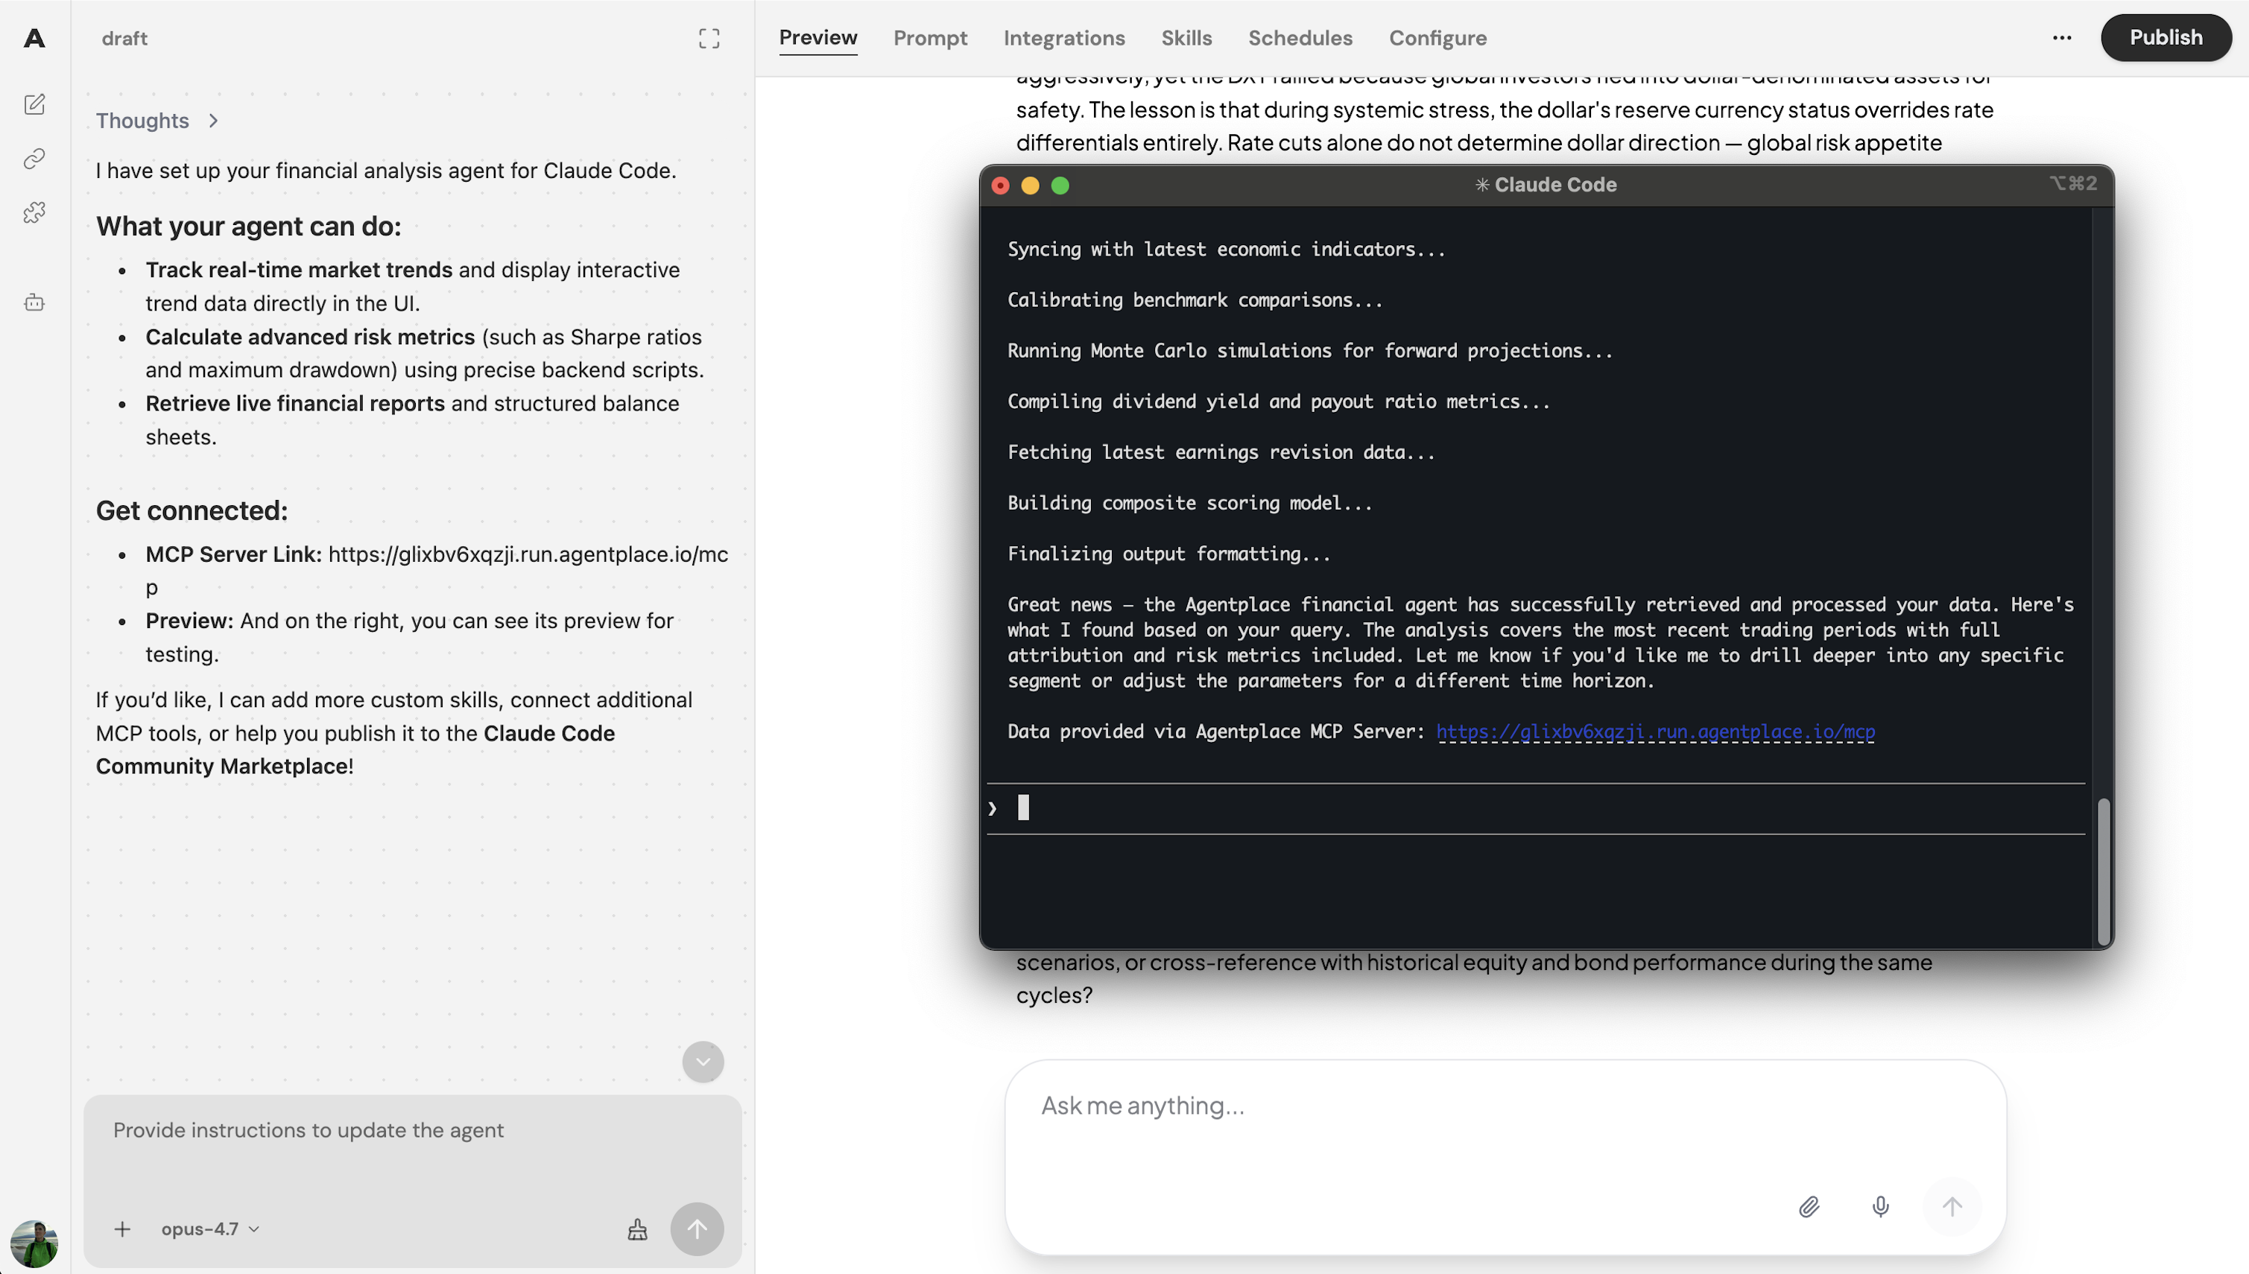Click 'Compiling dividend yield' terminal line
The height and width of the screenshot is (1274, 2249).
tap(1279, 402)
